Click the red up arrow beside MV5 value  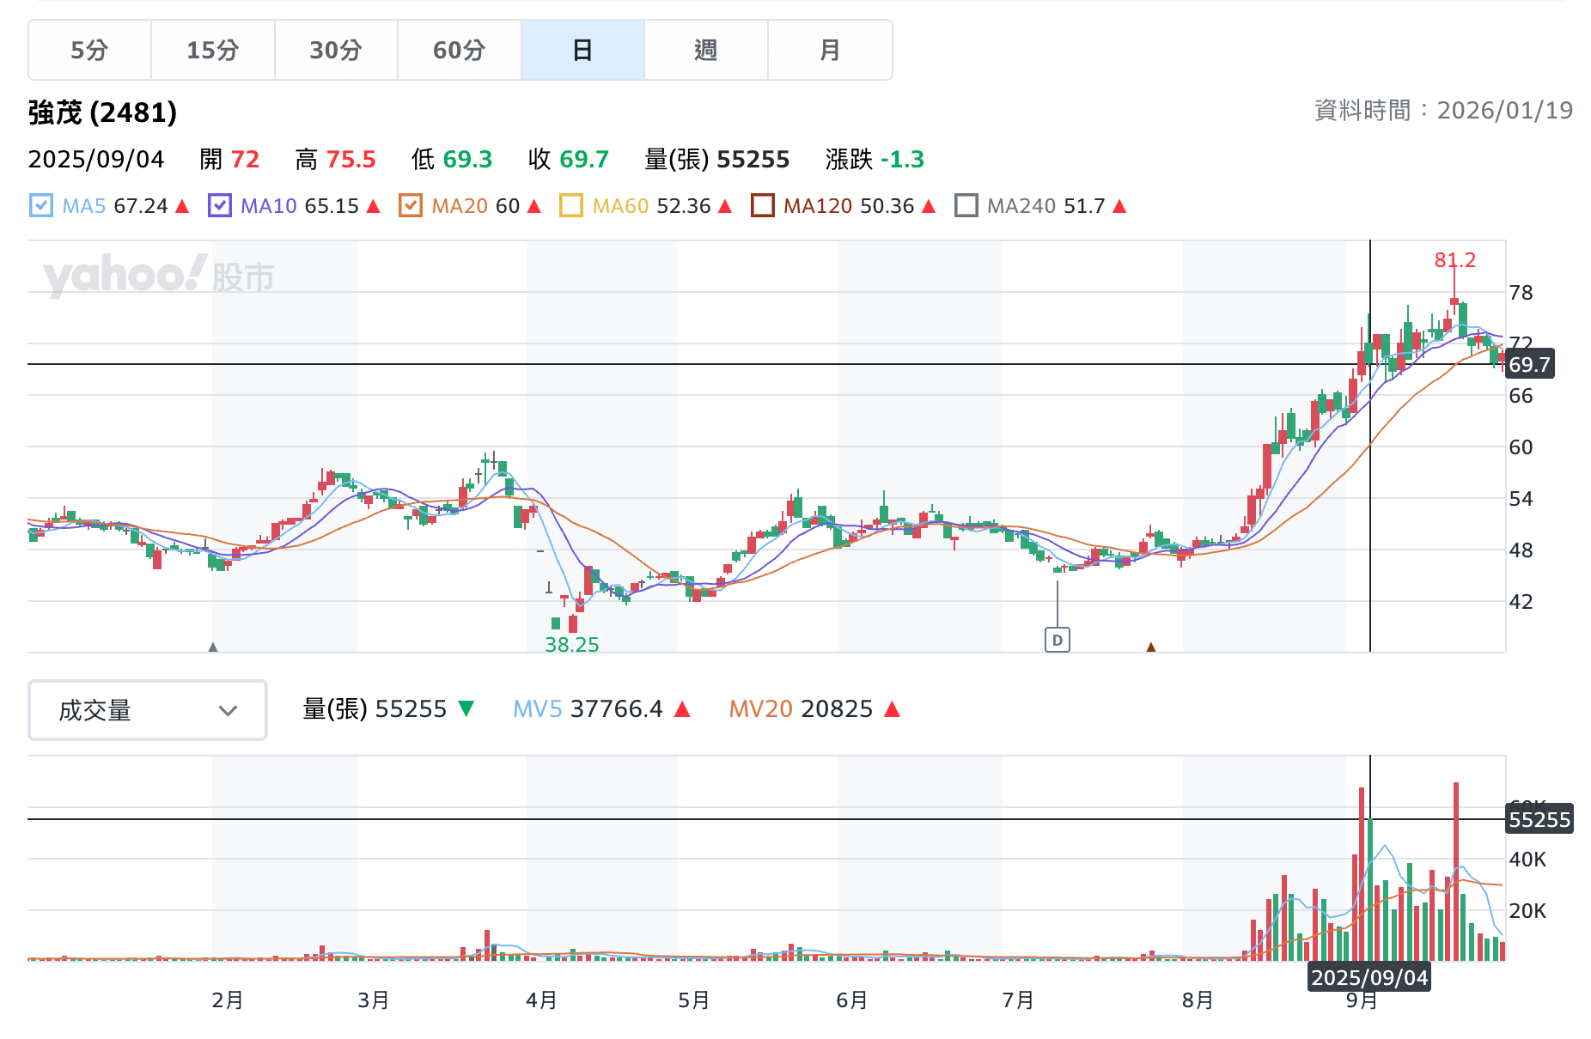coord(682,709)
